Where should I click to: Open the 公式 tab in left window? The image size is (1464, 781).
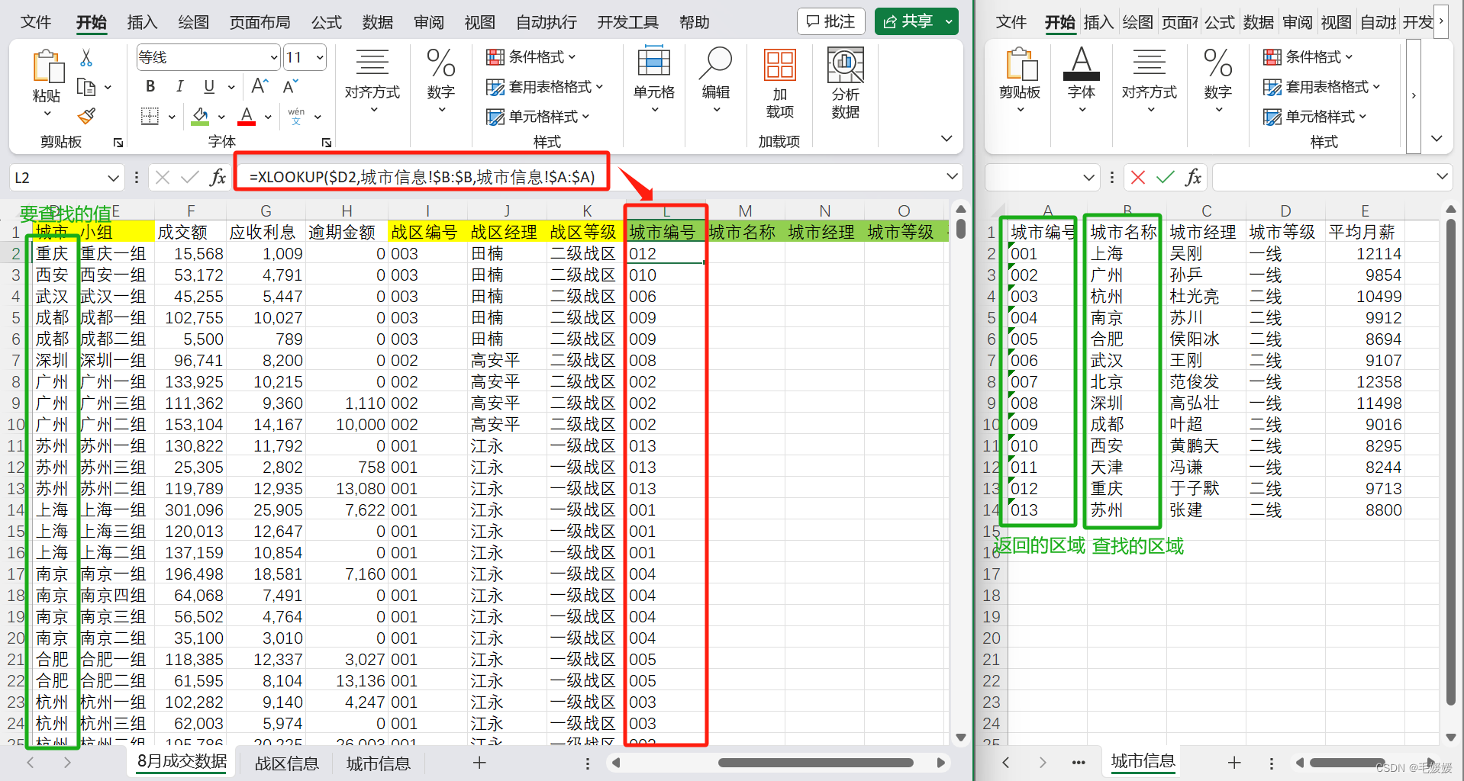click(x=327, y=22)
